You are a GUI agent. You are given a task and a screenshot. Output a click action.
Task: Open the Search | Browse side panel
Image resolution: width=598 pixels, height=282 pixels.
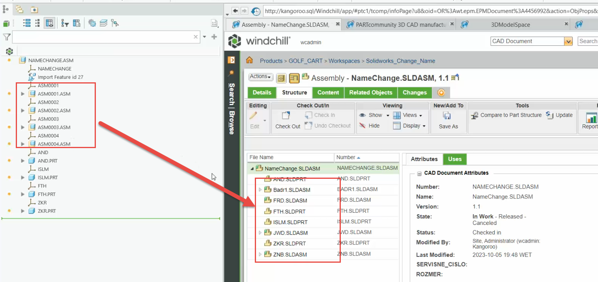[232, 108]
